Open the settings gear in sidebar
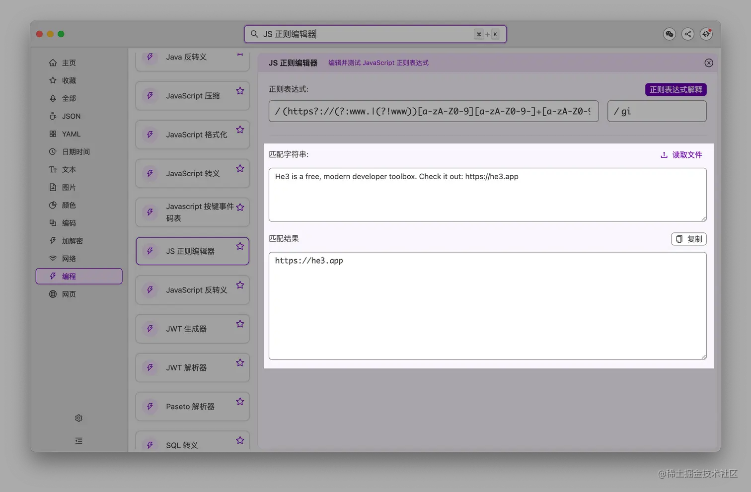The width and height of the screenshot is (751, 492). point(78,418)
